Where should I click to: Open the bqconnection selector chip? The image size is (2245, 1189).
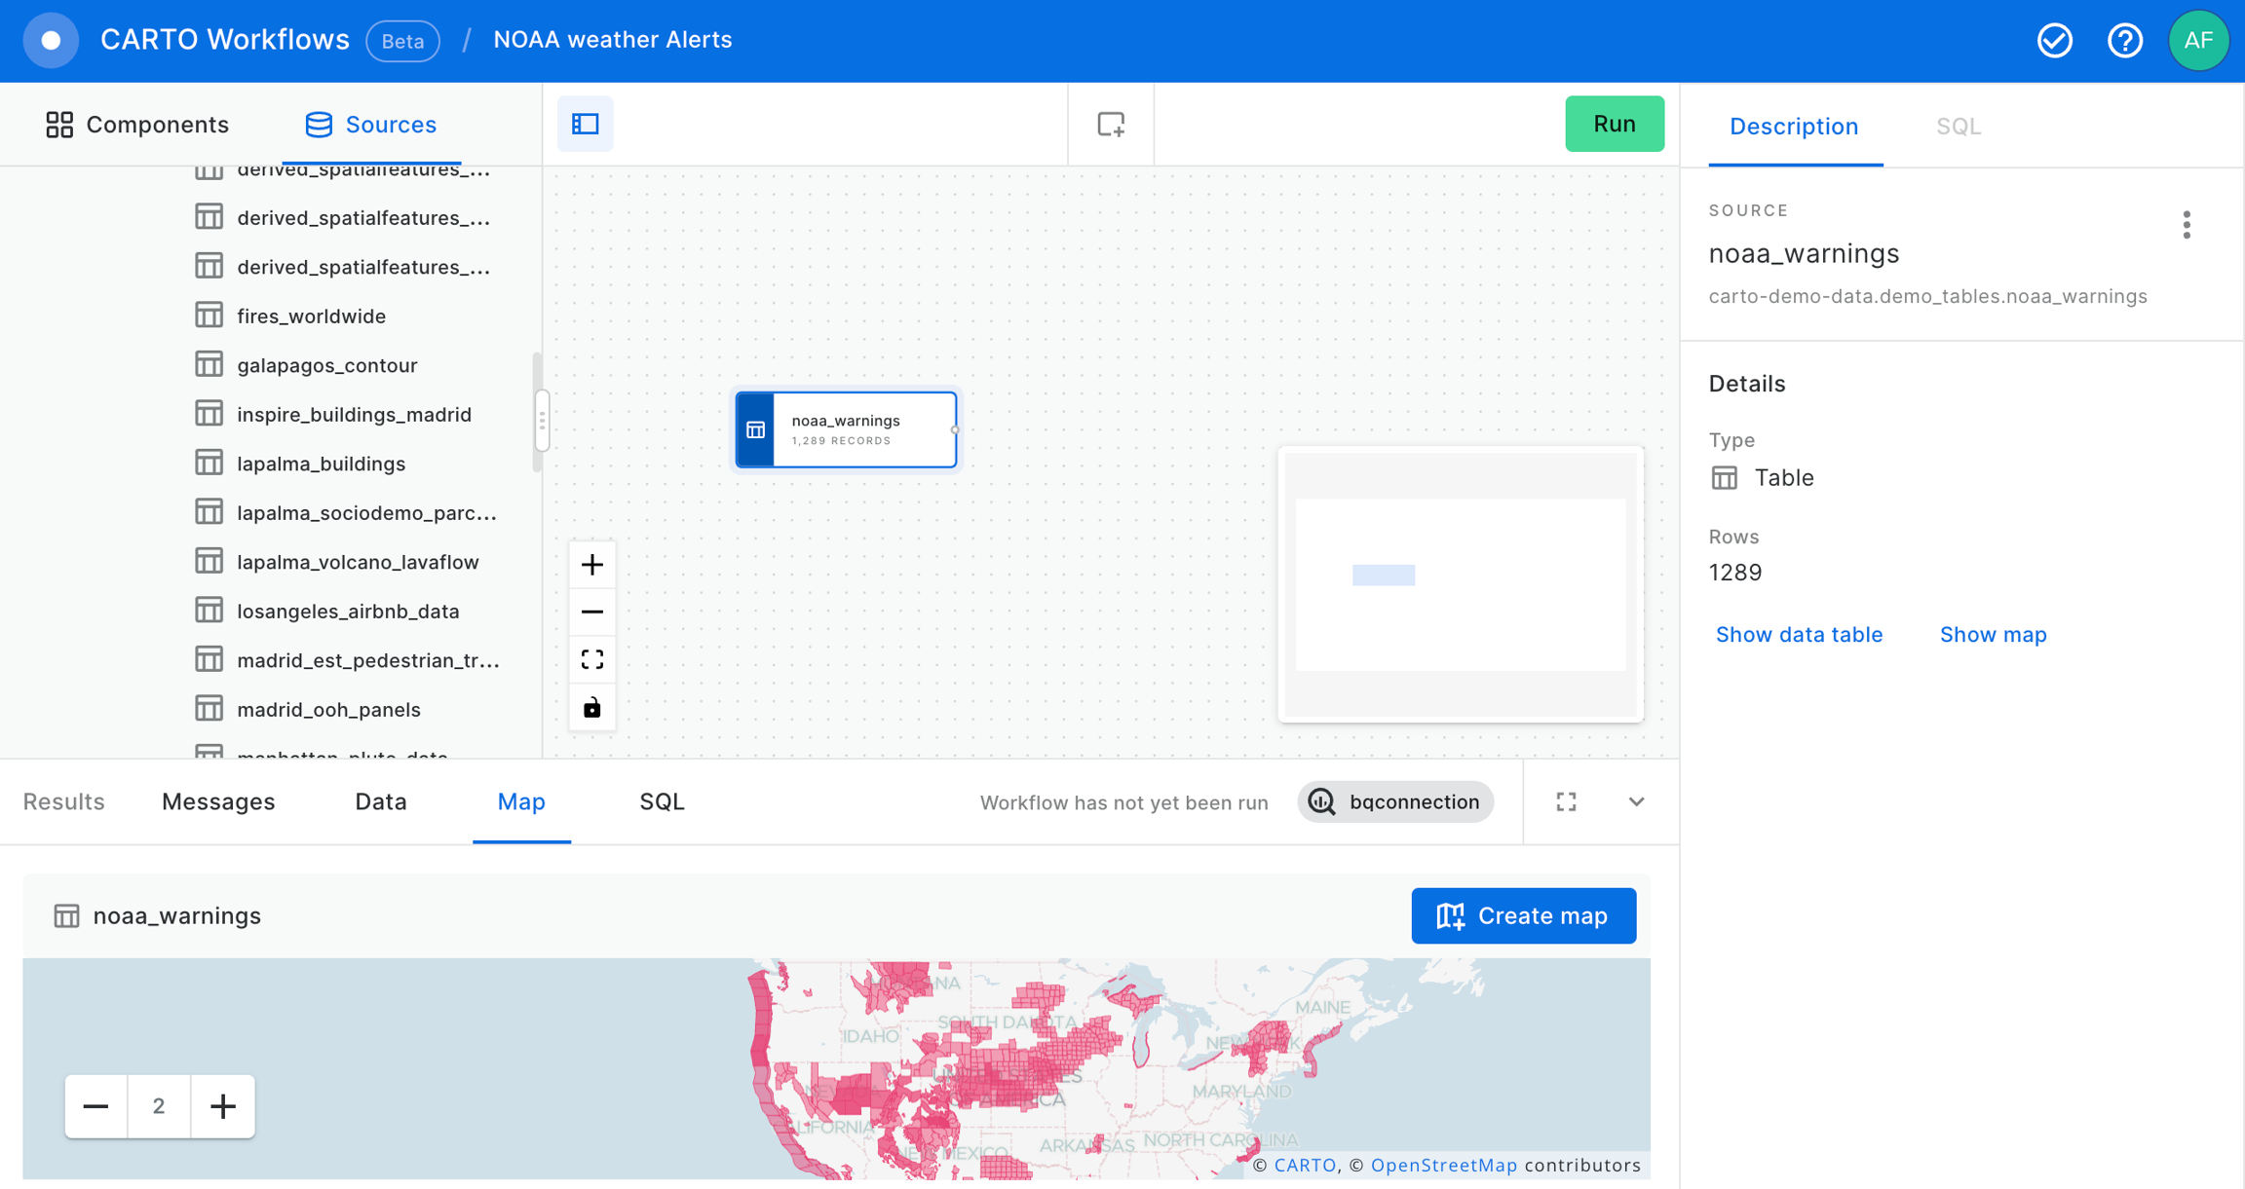point(1395,801)
